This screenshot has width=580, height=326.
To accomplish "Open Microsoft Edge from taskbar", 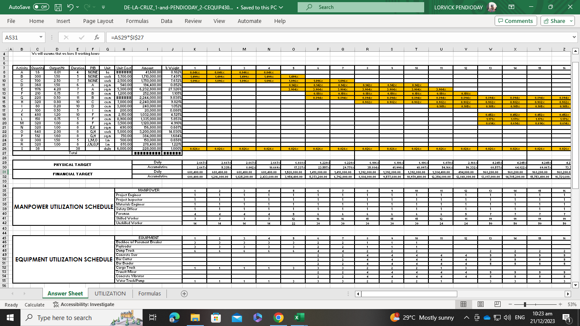I will (x=175, y=318).
